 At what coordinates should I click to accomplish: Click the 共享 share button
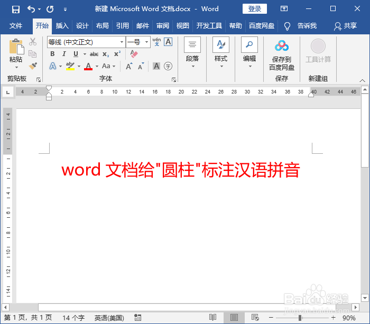pos(345,26)
